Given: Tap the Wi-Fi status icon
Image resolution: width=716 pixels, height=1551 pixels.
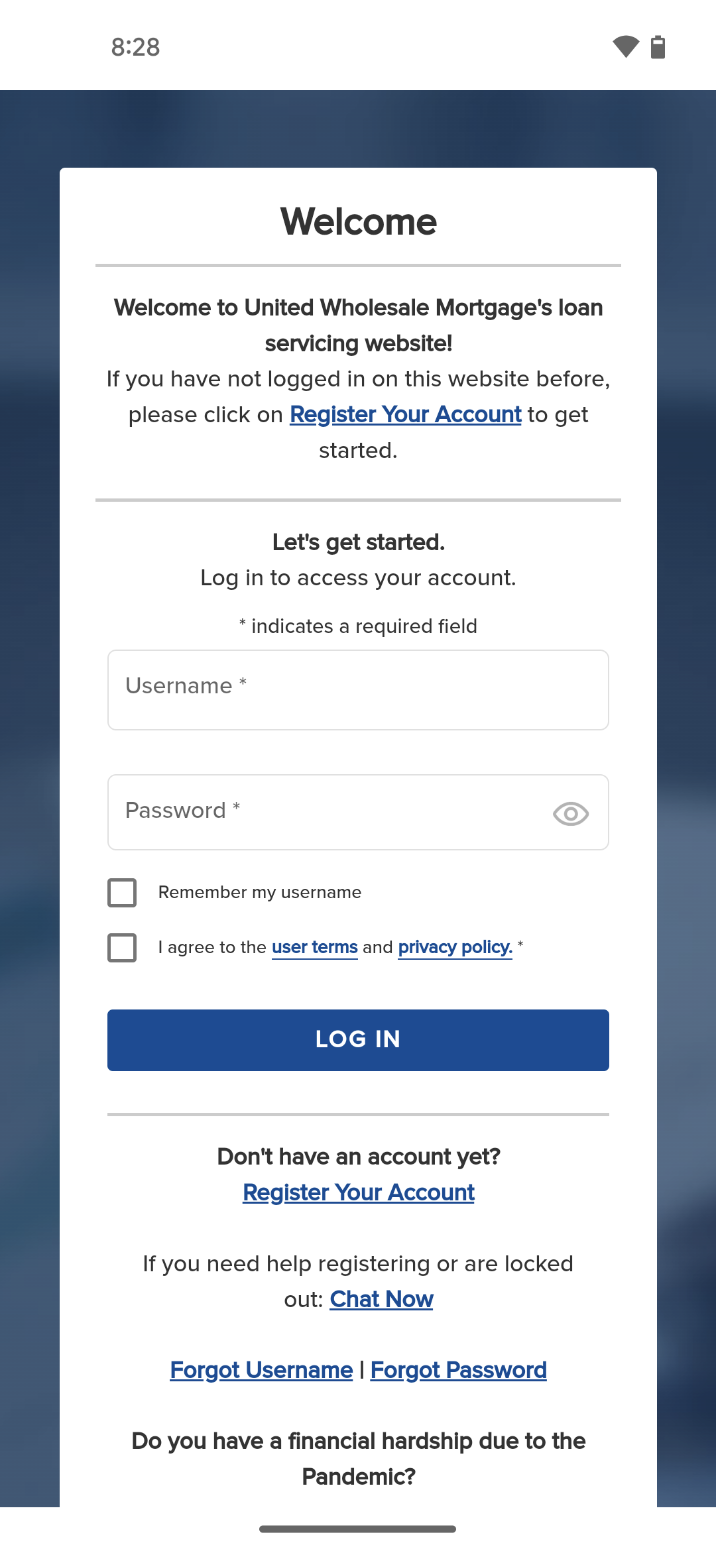Looking at the screenshot, I should pos(626,47).
